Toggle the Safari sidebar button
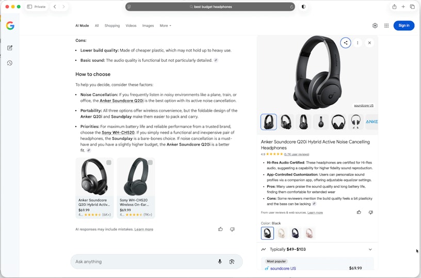Image resolution: width=421 pixels, height=278 pixels. (29, 7)
